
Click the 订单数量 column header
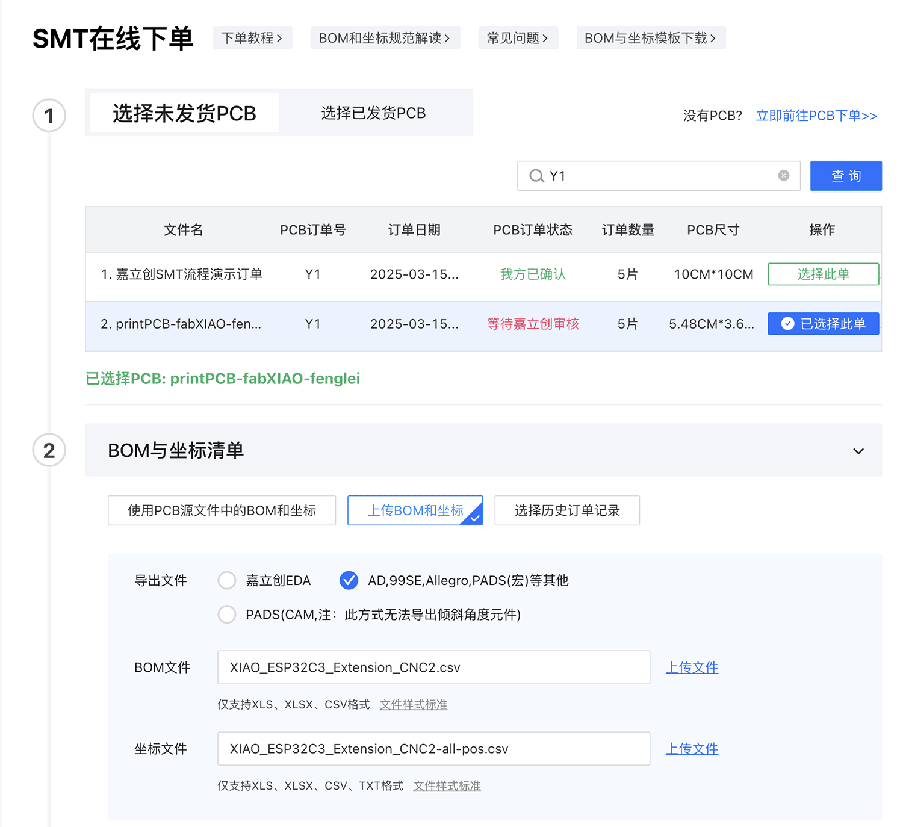coord(628,230)
